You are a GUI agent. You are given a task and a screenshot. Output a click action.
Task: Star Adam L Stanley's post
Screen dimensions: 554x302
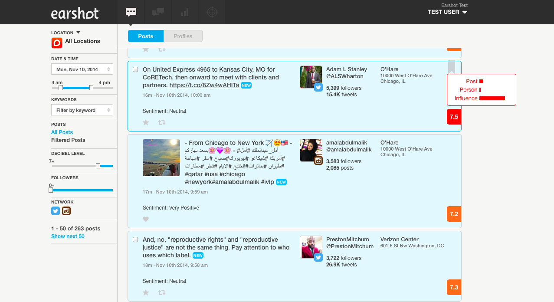tap(146, 122)
